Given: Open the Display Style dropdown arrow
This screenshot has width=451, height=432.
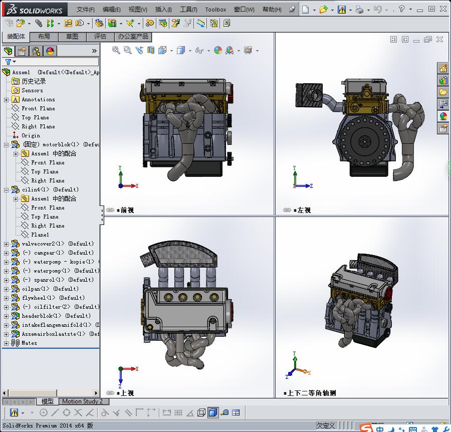Looking at the screenshot, I should pyautogui.click(x=190, y=51).
